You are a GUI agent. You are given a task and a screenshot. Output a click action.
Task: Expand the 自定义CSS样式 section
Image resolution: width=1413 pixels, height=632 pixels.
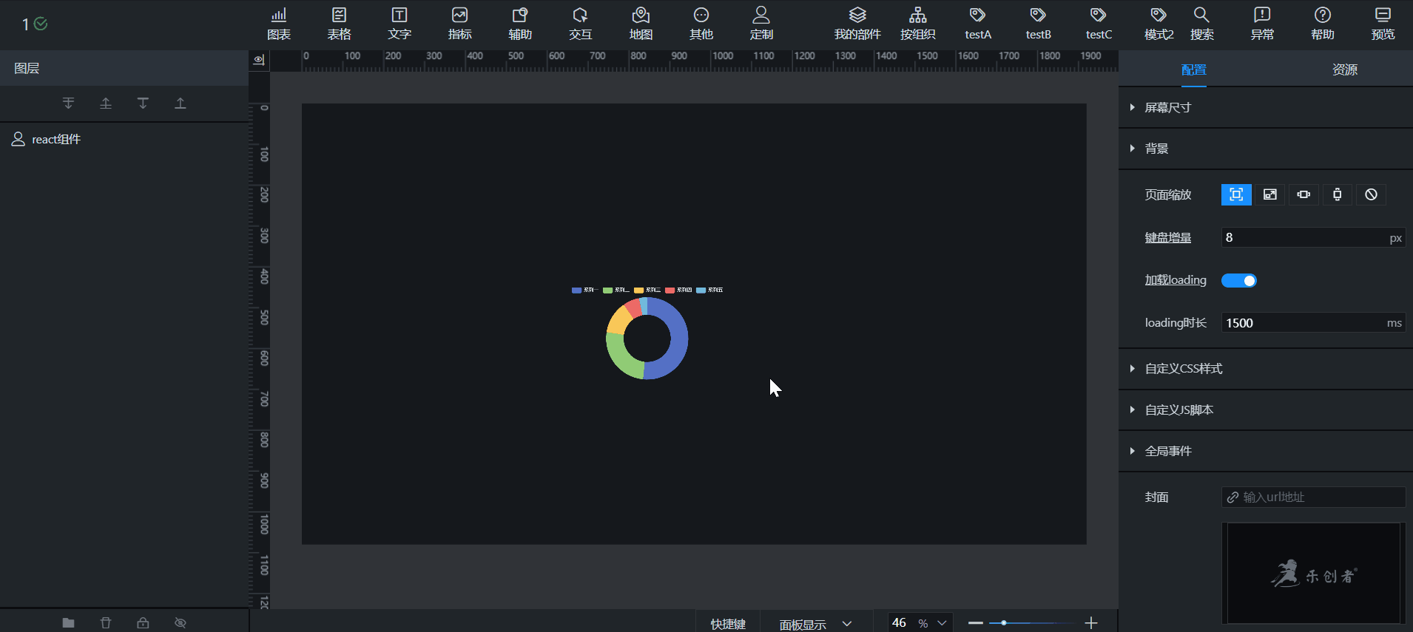tap(1183, 369)
